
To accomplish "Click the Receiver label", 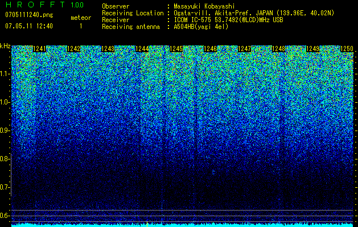I will click(116, 20).
